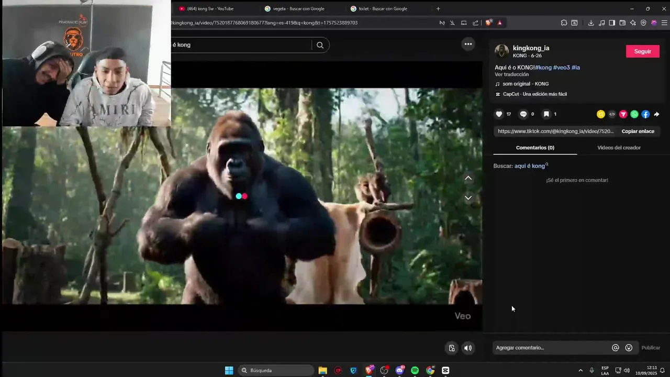Open File Explorer from the taskbar

[323, 370]
